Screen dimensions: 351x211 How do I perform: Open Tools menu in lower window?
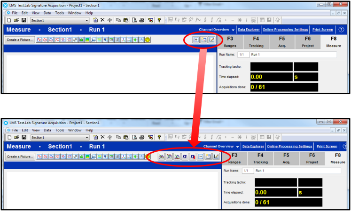click(60, 130)
